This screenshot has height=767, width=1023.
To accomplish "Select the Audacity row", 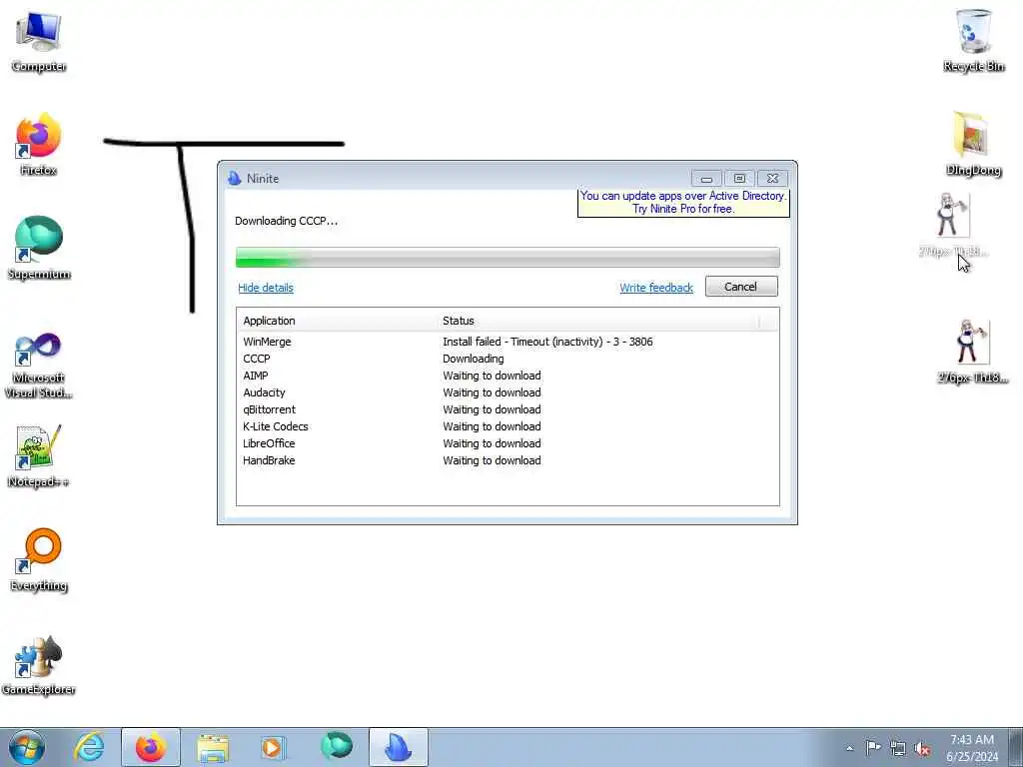I will pyautogui.click(x=508, y=392).
